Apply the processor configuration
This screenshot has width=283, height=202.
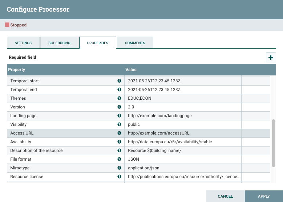point(264,196)
